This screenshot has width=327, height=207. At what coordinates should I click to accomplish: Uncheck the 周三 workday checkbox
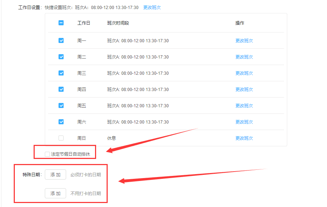coord(61,73)
